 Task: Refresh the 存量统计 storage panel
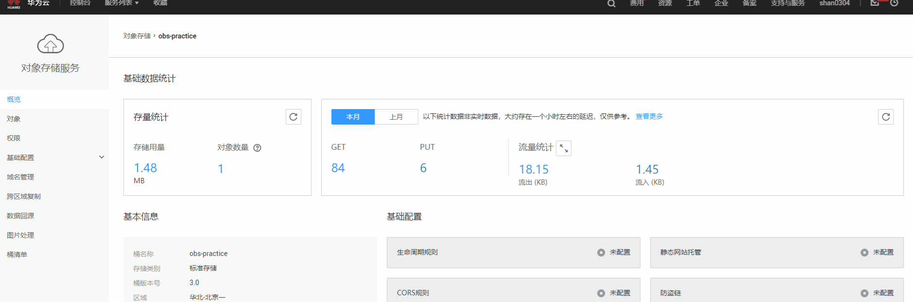click(293, 117)
